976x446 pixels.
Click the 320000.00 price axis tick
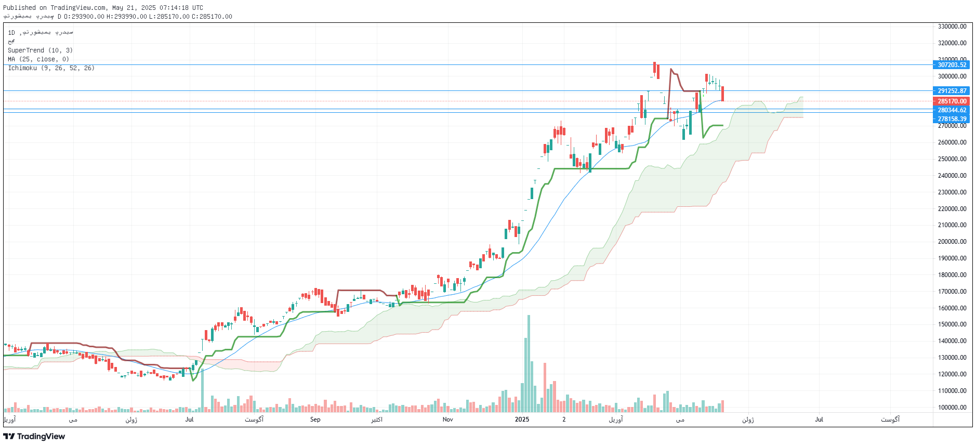tap(952, 43)
